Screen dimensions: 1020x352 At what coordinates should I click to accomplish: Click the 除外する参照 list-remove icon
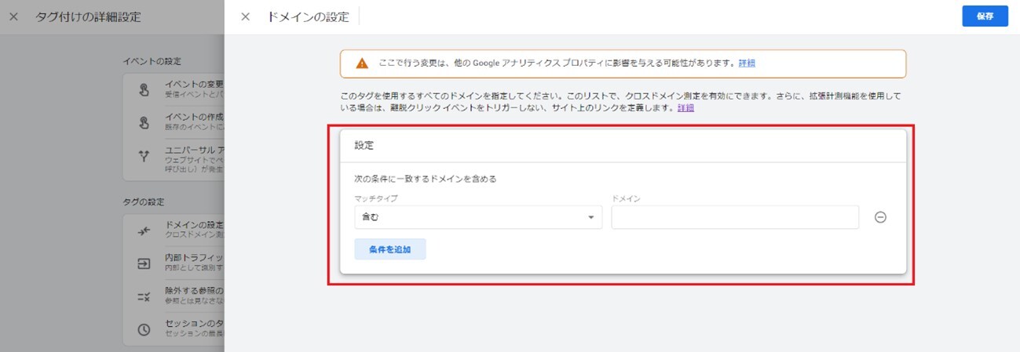click(x=144, y=296)
